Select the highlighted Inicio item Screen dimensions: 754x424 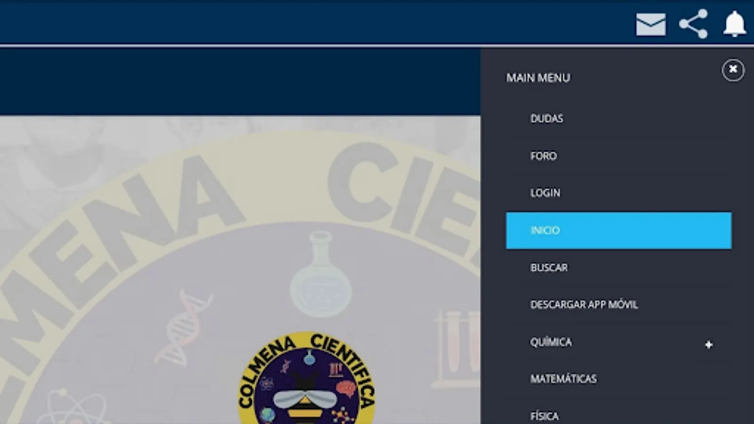pyautogui.click(x=619, y=230)
